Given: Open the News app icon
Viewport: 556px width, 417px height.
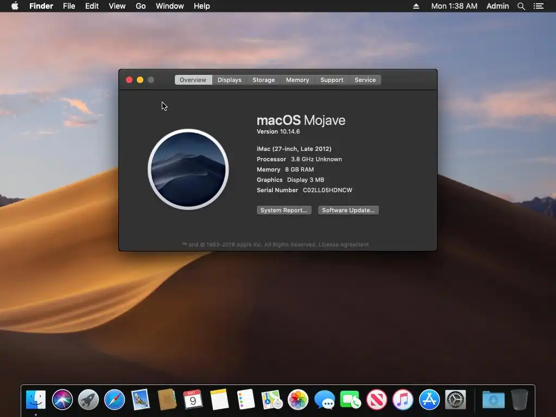Looking at the screenshot, I should coord(377,400).
